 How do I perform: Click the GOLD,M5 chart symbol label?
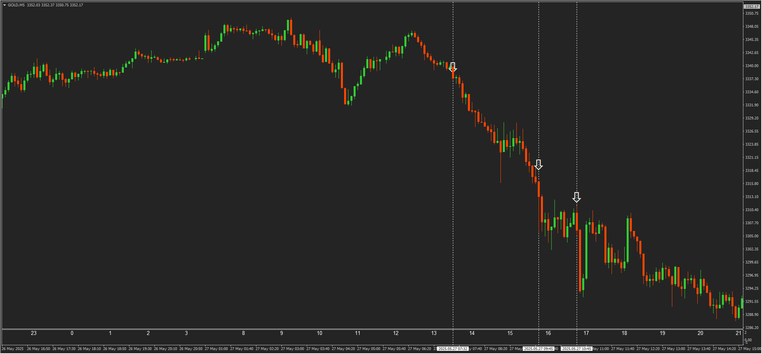pyautogui.click(x=16, y=5)
